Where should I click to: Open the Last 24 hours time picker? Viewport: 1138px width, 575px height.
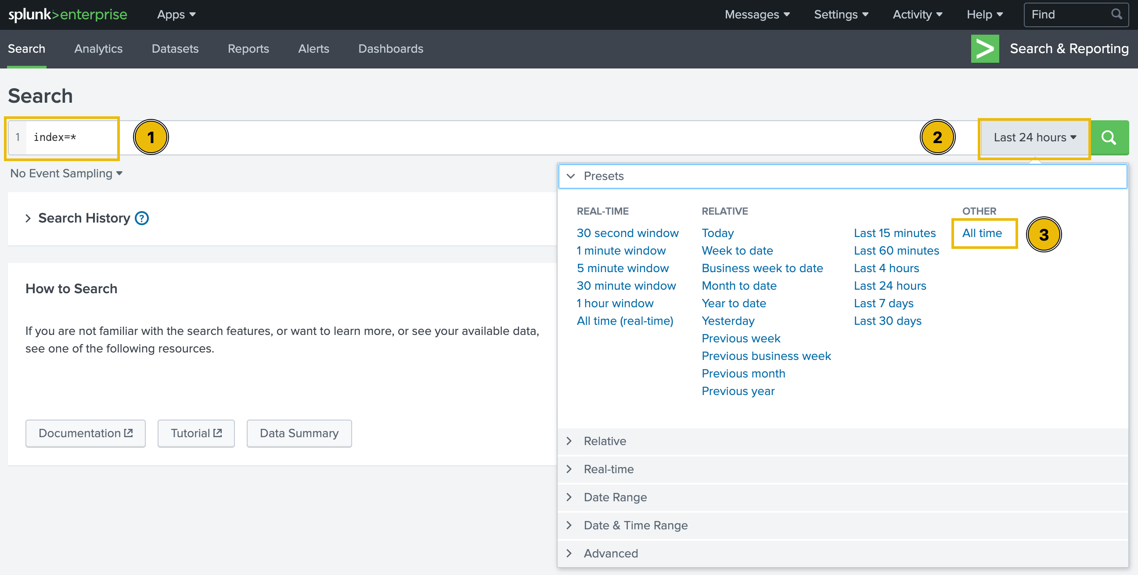click(1034, 137)
